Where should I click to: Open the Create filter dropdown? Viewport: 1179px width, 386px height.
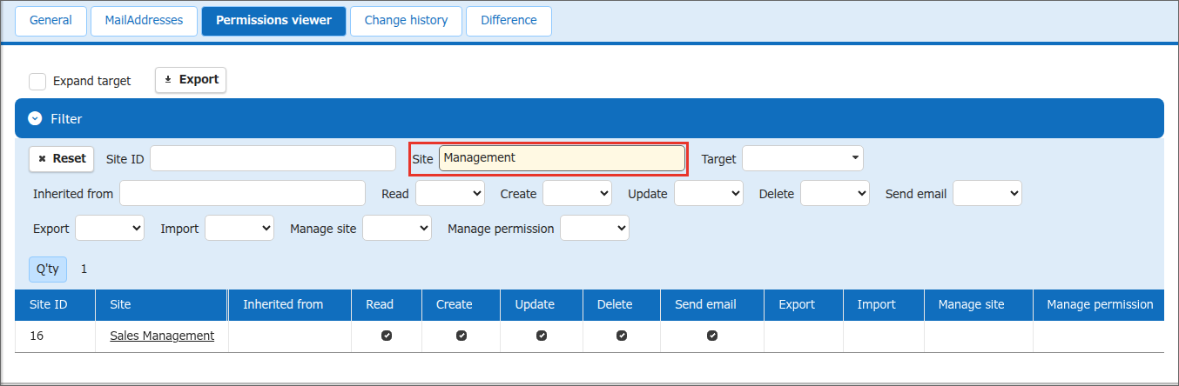pyautogui.click(x=577, y=194)
